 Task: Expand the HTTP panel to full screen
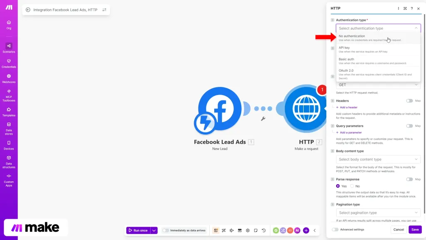tap(405, 8)
